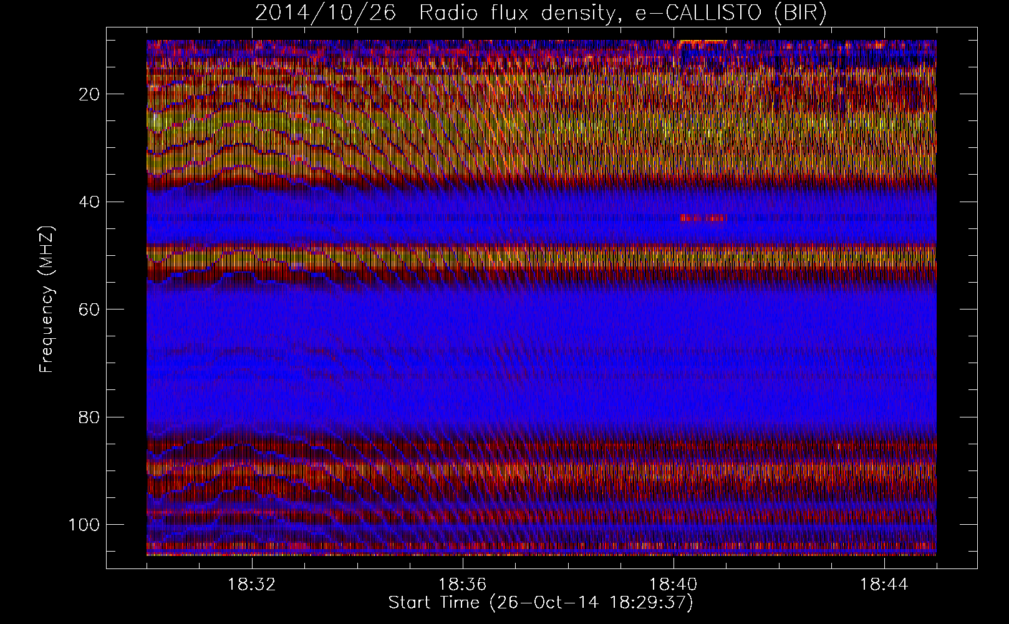Click the 100 MHz tick label
The width and height of the screenshot is (1009, 624).
click(84, 525)
